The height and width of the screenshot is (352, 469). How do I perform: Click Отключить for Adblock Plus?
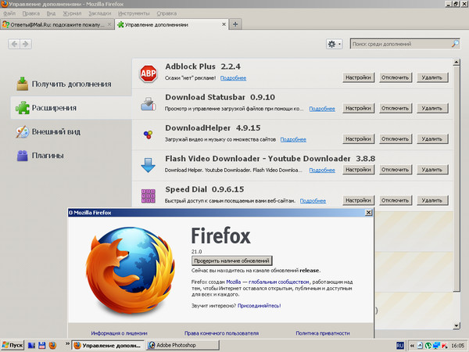pos(395,77)
